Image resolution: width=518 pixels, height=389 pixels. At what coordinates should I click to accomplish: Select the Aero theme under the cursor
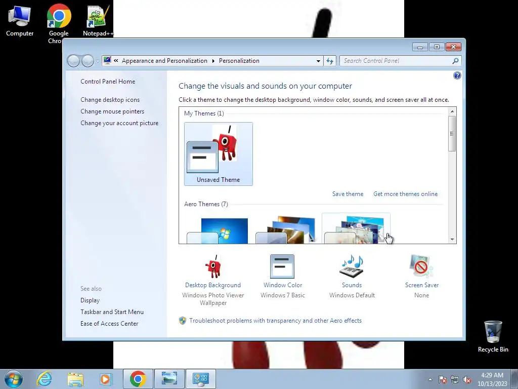[x=356, y=229]
